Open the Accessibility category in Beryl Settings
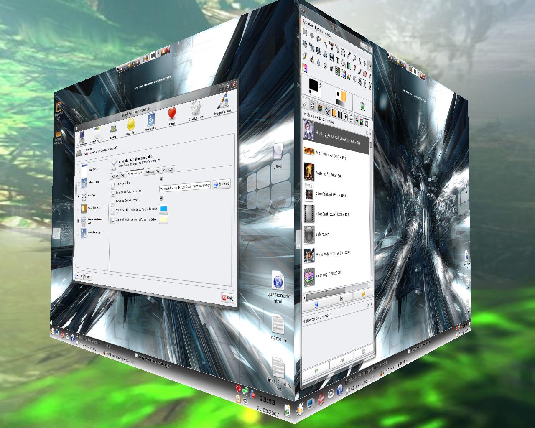 (151, 122)
